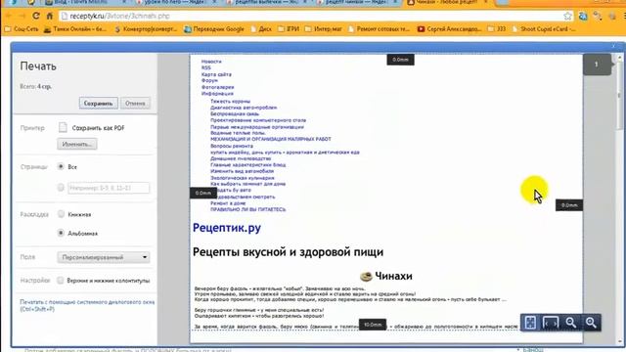Click 'Новости' in the preview page
The image size is (626, 352).
coord(211,62)
